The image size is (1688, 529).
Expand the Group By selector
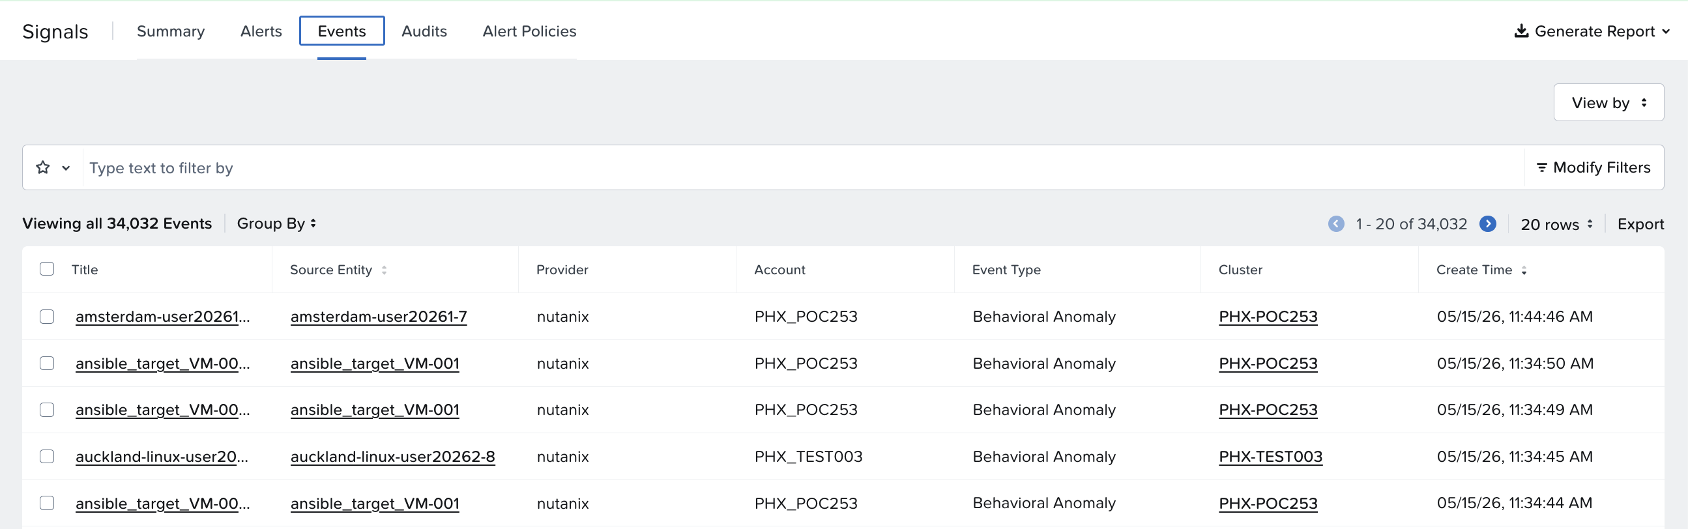pos(276,223)
